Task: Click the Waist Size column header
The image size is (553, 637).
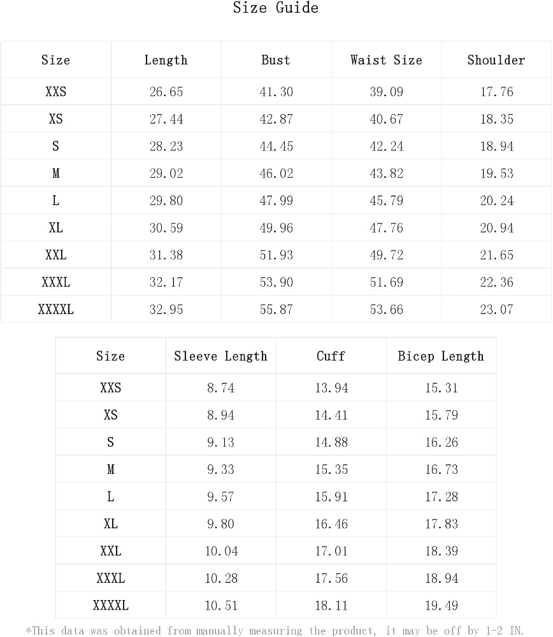Action: pos(386,60)
